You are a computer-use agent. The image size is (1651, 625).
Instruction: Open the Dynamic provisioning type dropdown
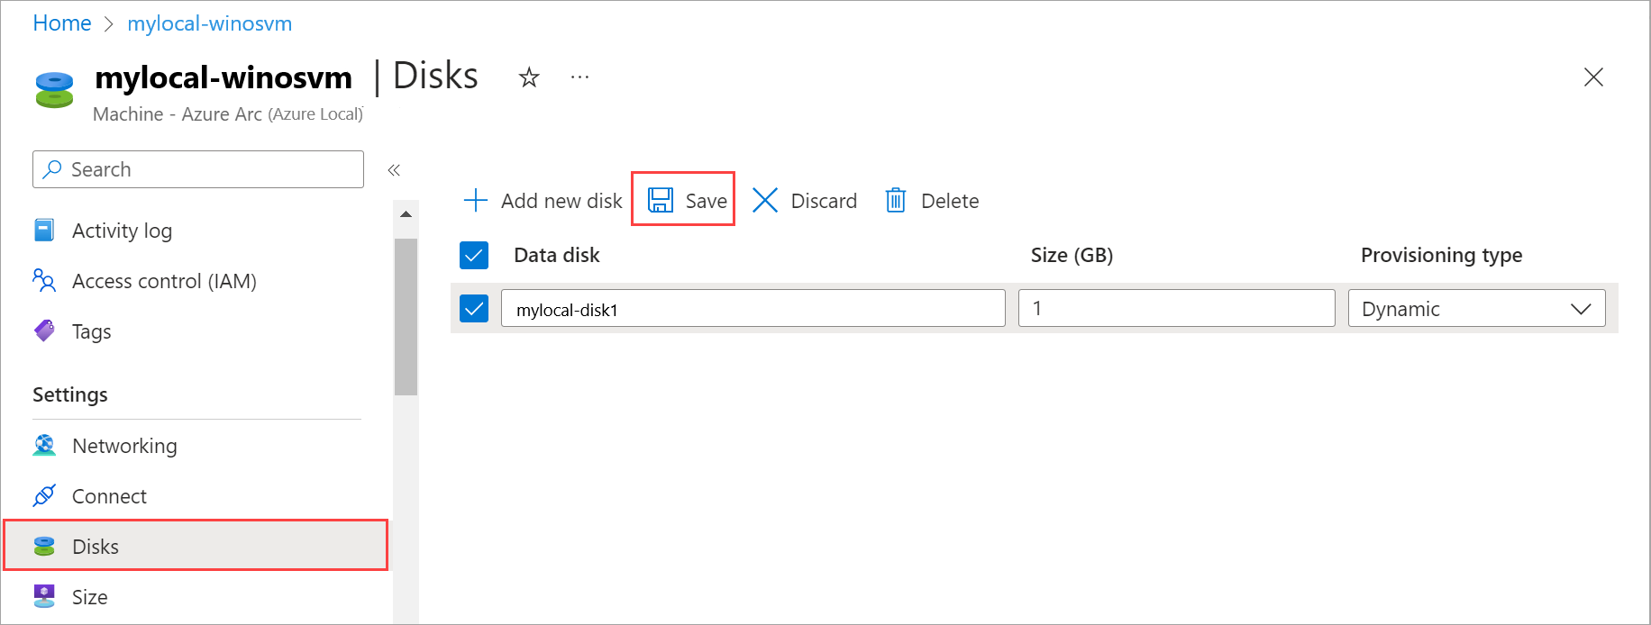1477,308
